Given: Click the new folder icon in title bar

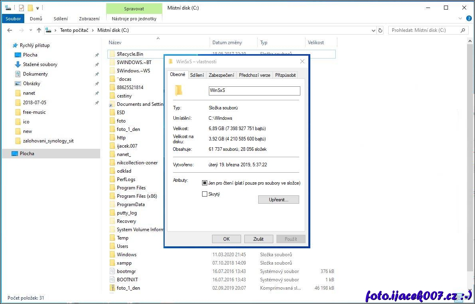Looking at the screenshot, I should pyautogui.click(x=30, y=8).
